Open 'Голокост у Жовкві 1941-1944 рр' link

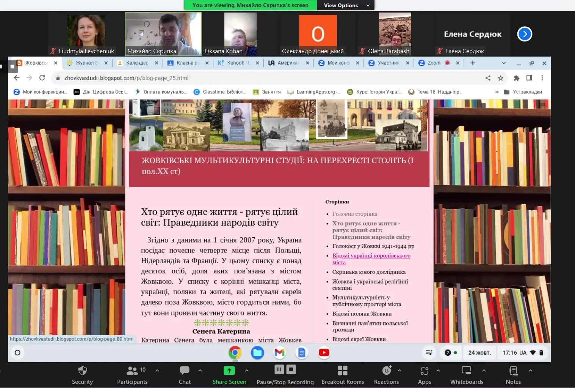point(373,246)
